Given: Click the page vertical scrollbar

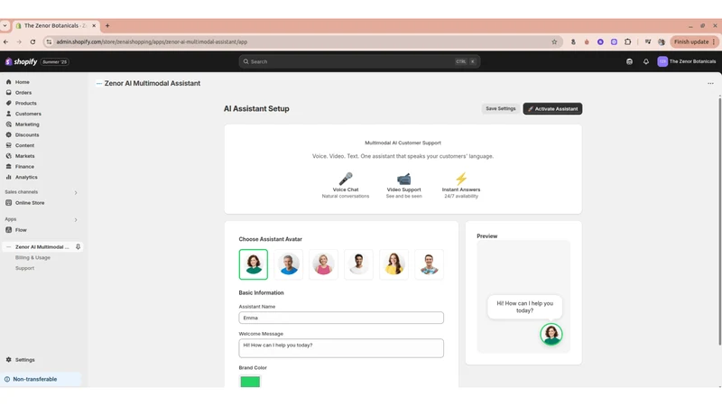Looking at the screenshot, I should click(719, 221).
